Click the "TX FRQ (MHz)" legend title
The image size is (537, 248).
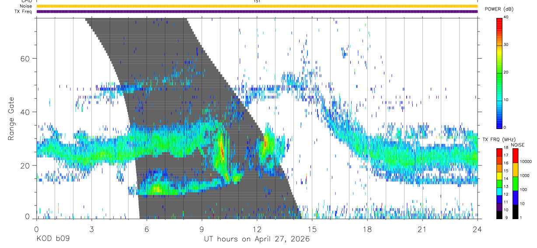pos(499,139)
